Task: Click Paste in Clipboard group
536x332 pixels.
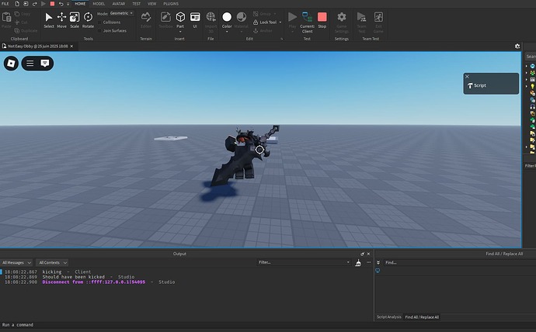Action: [x=6, y=20]
